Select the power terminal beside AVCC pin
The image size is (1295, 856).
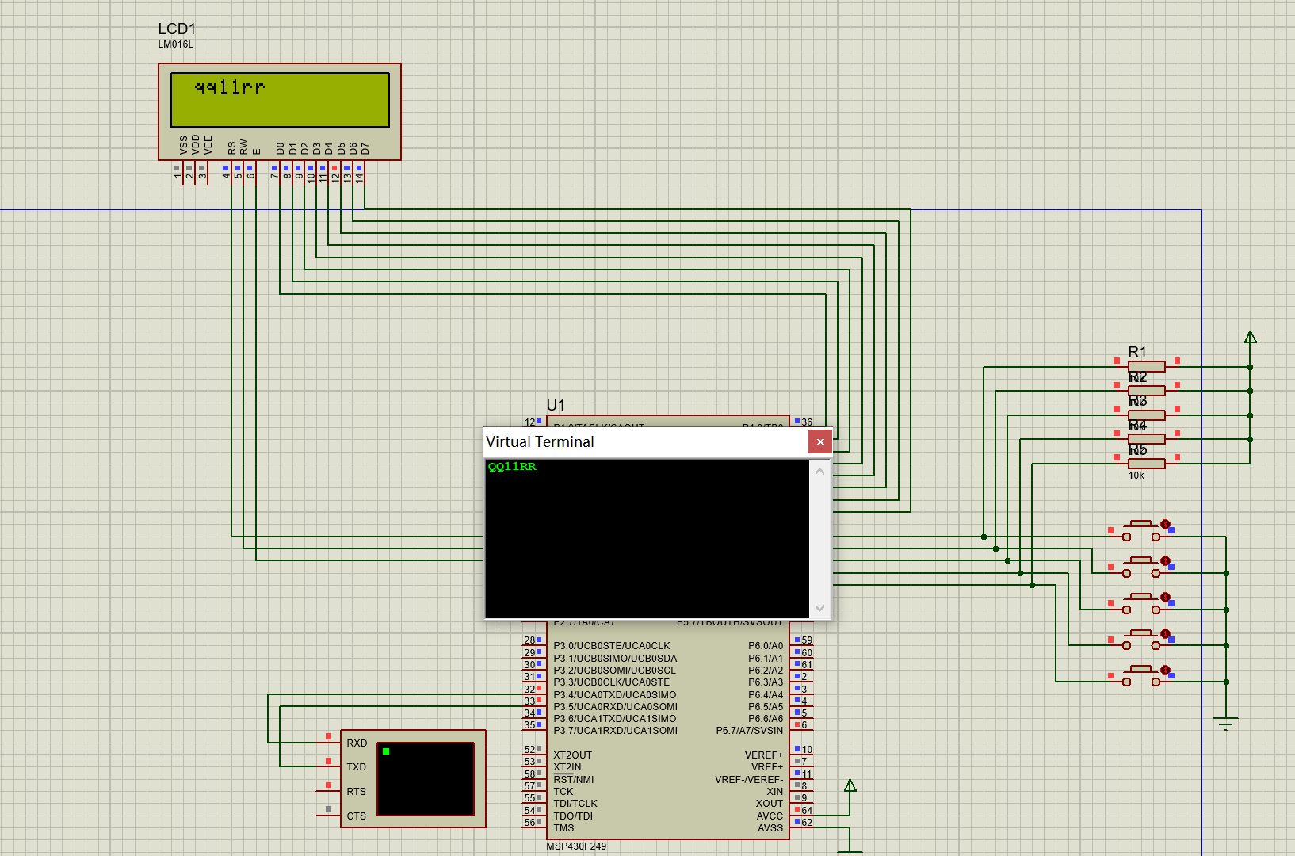[x=850, y=785]
